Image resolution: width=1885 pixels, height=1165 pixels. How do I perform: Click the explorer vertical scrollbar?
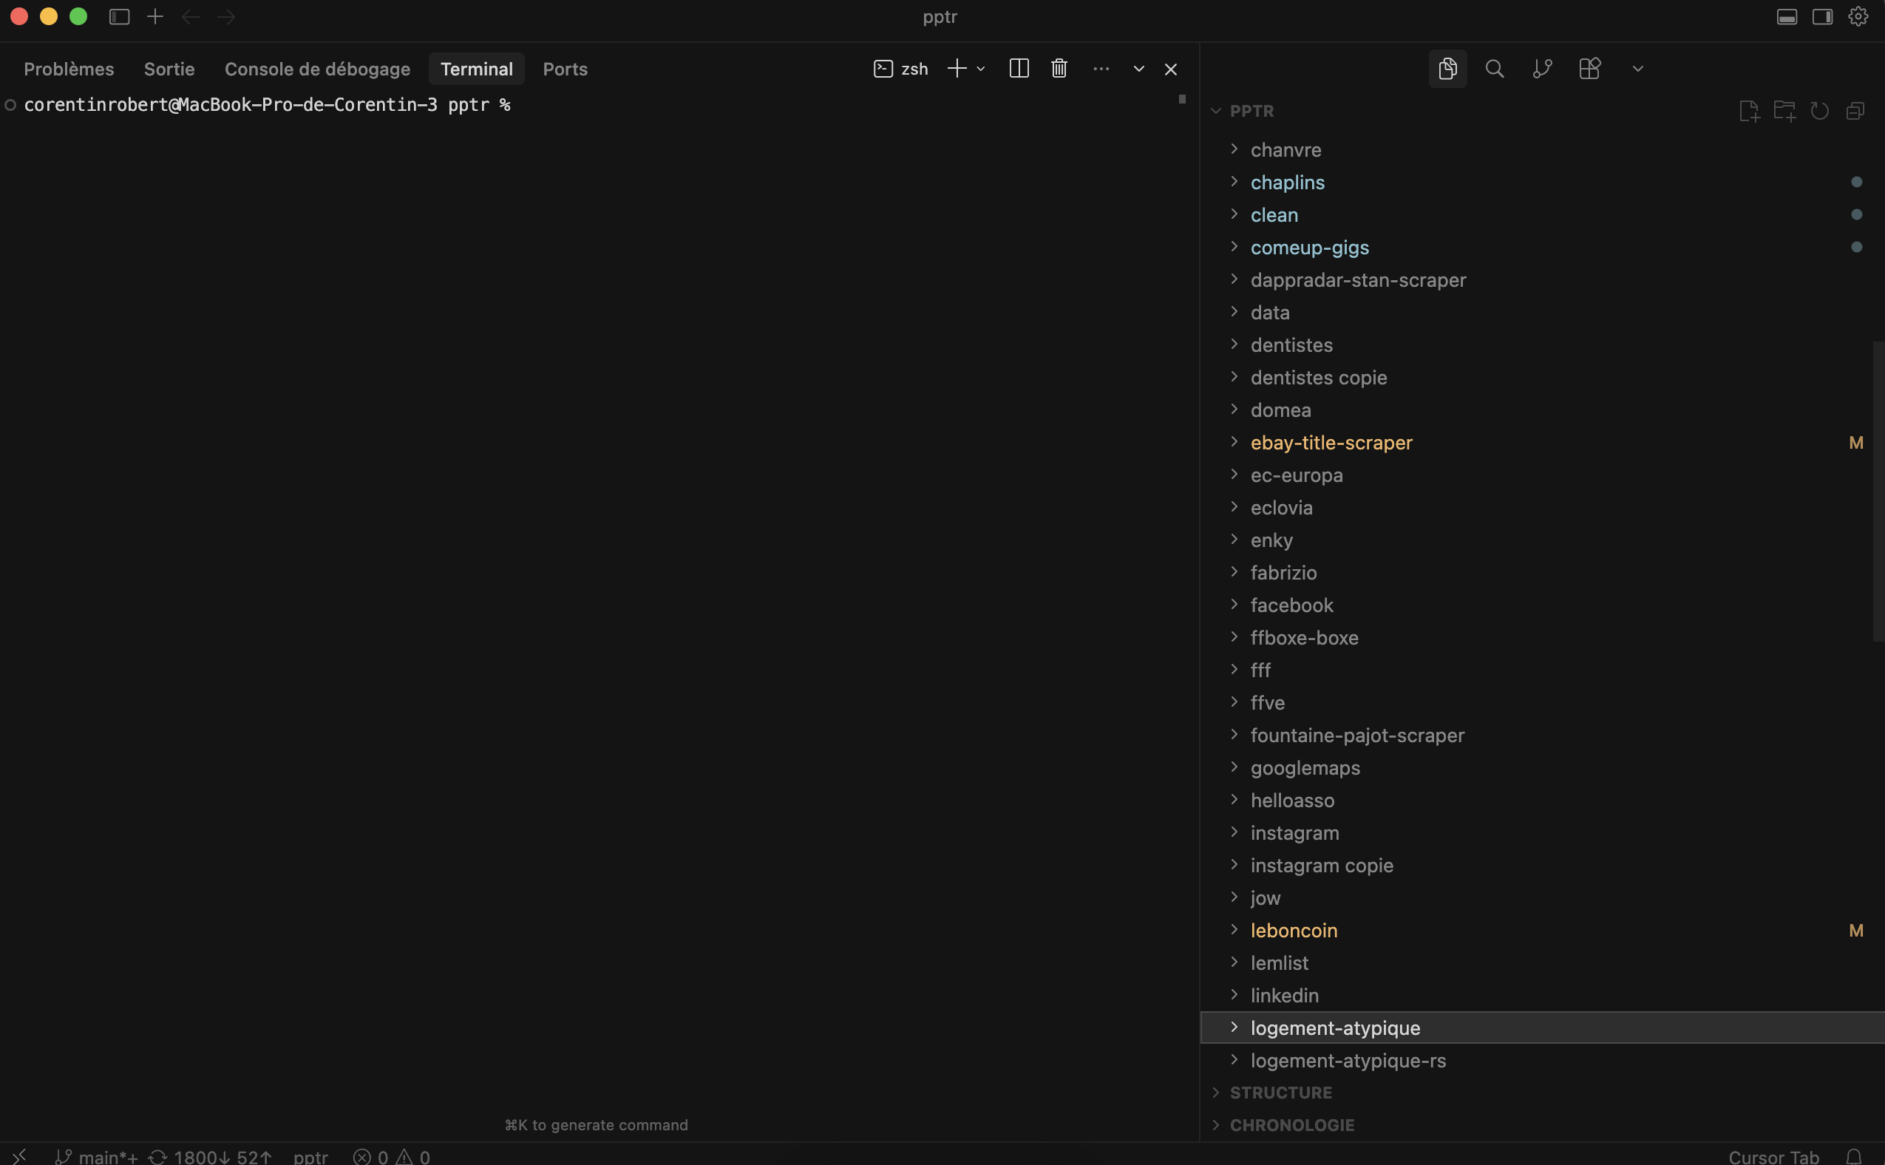point(1878,491)
